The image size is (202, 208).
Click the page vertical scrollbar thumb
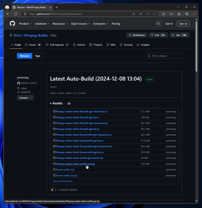pyautogui.click(x=196, y=46)
